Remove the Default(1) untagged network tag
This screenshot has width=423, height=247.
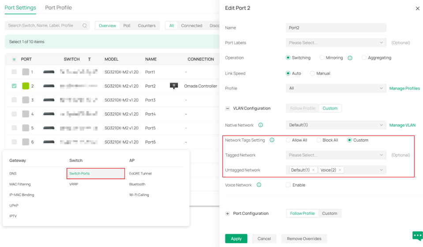click(x=313, y=170)
